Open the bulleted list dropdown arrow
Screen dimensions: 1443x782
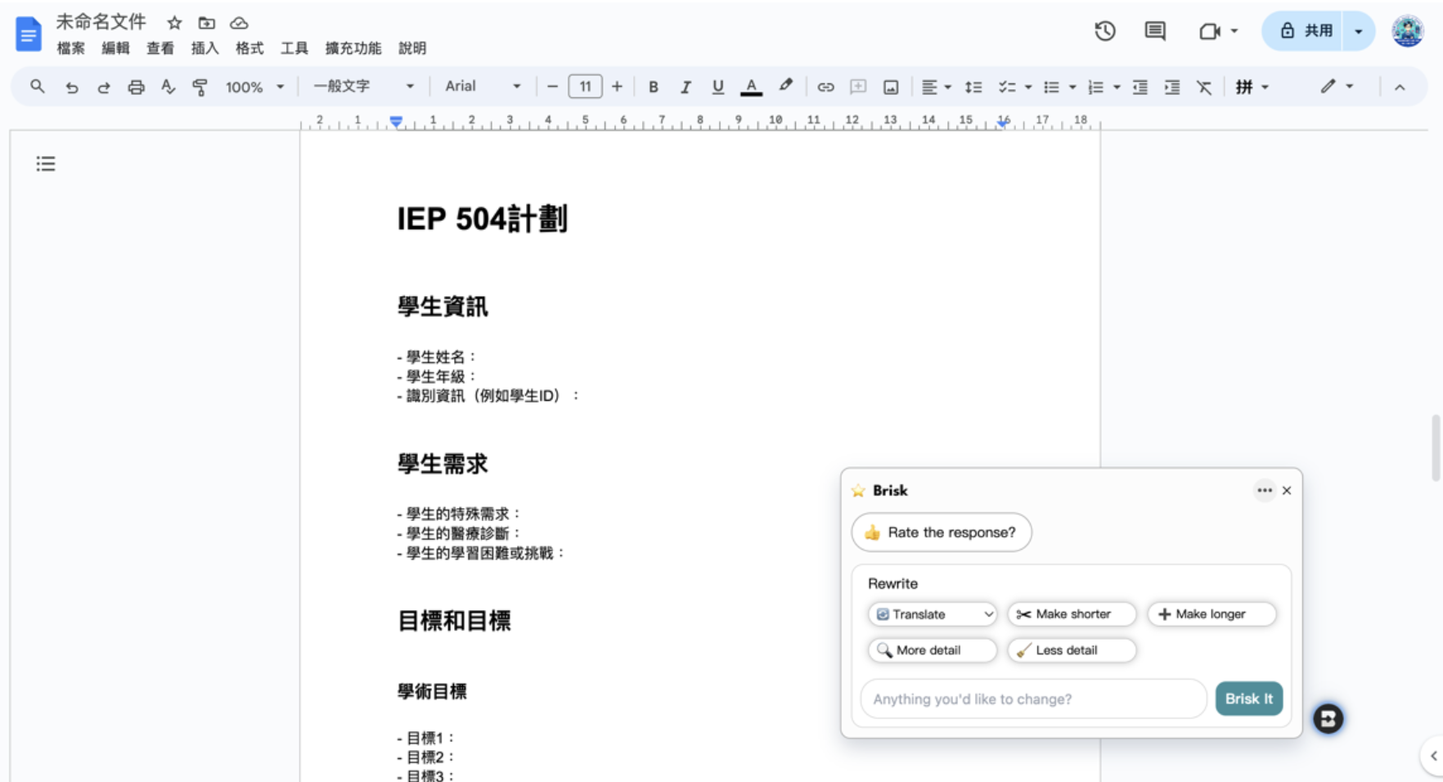1072,87
